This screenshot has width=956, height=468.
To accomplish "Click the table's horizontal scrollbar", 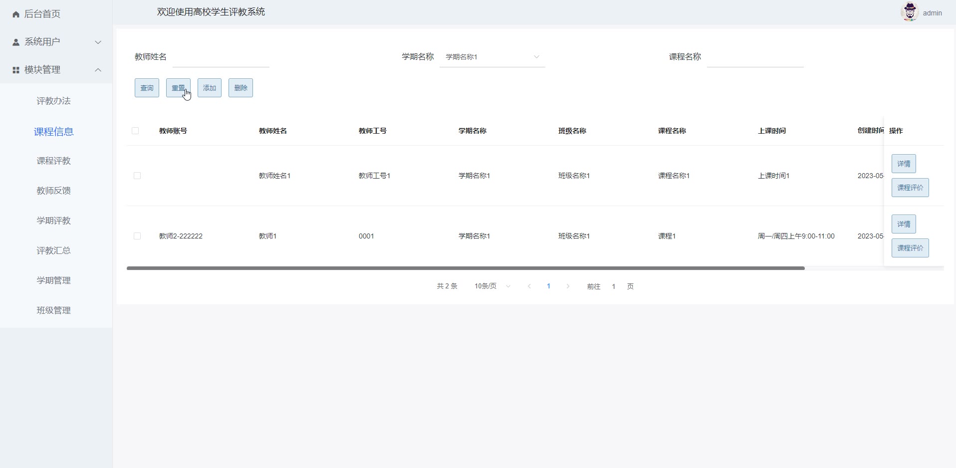I will (x=466, y=268).
